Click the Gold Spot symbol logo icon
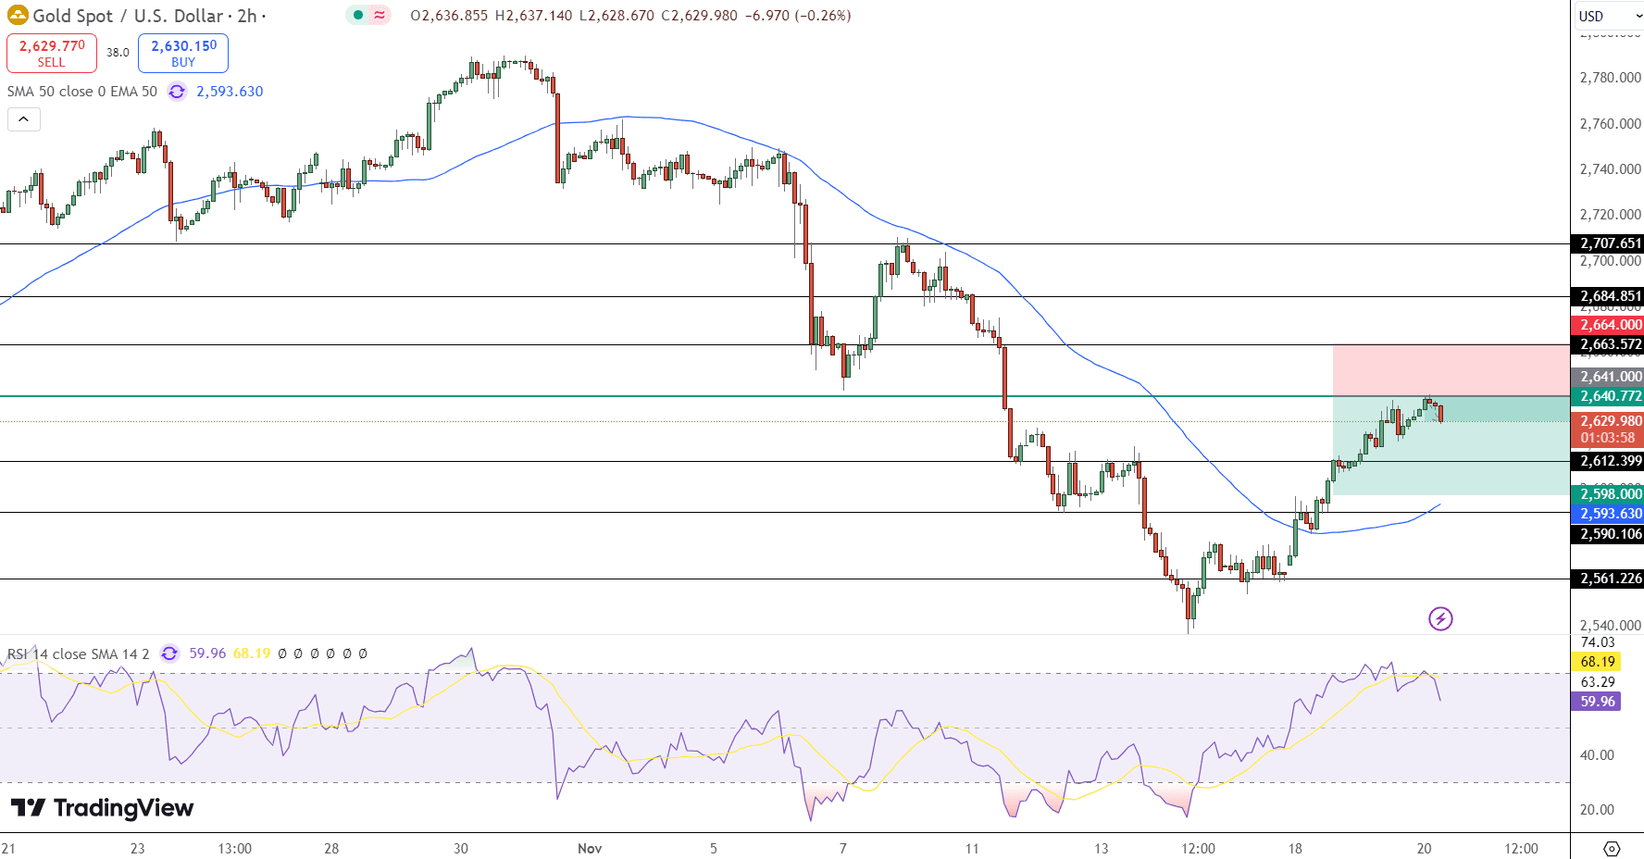1644x859 pixels. 18,15
